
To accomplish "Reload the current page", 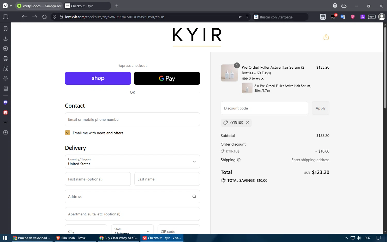I will click(x=44, y=17).
